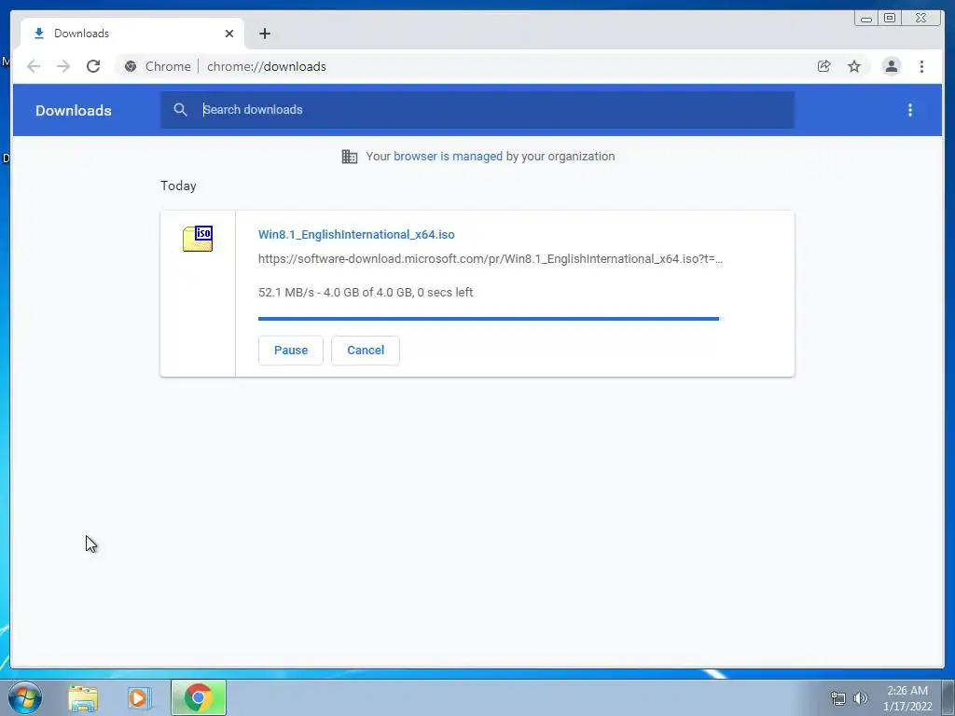The image size is (955, 716).
Task: Reload the downloads page
Action: pyautogui.click(x=93, y=66)
